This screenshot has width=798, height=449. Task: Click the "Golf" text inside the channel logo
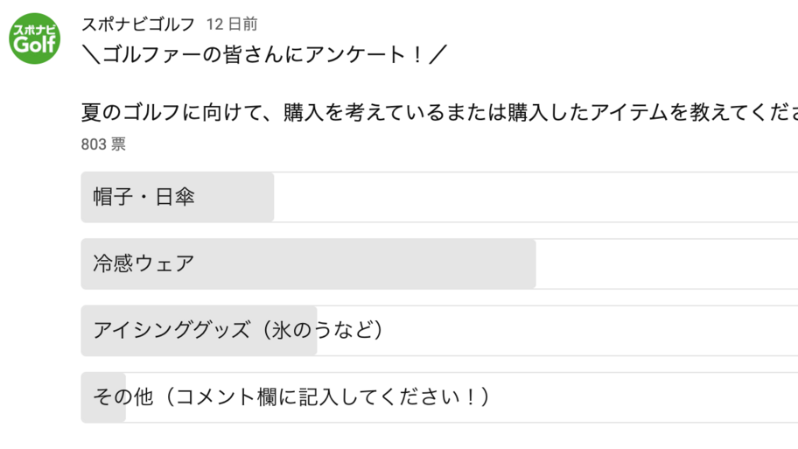[34, 46]
